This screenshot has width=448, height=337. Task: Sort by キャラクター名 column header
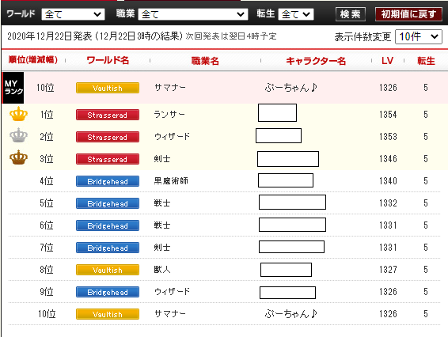coord(316,61)
